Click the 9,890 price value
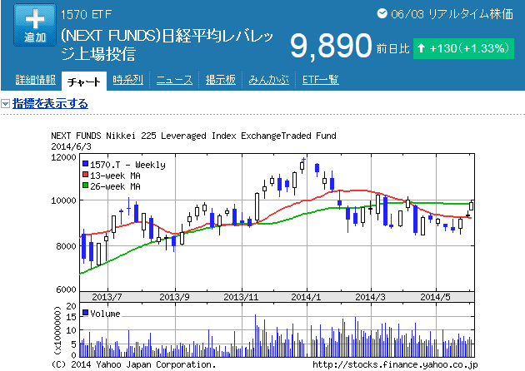Image resolution: width=525 pixels, height=371 pixels. point(331,46)
